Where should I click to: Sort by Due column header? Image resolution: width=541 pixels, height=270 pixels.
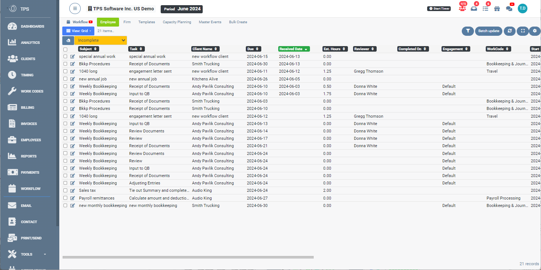pyautogui.click(x=254, y=49)
